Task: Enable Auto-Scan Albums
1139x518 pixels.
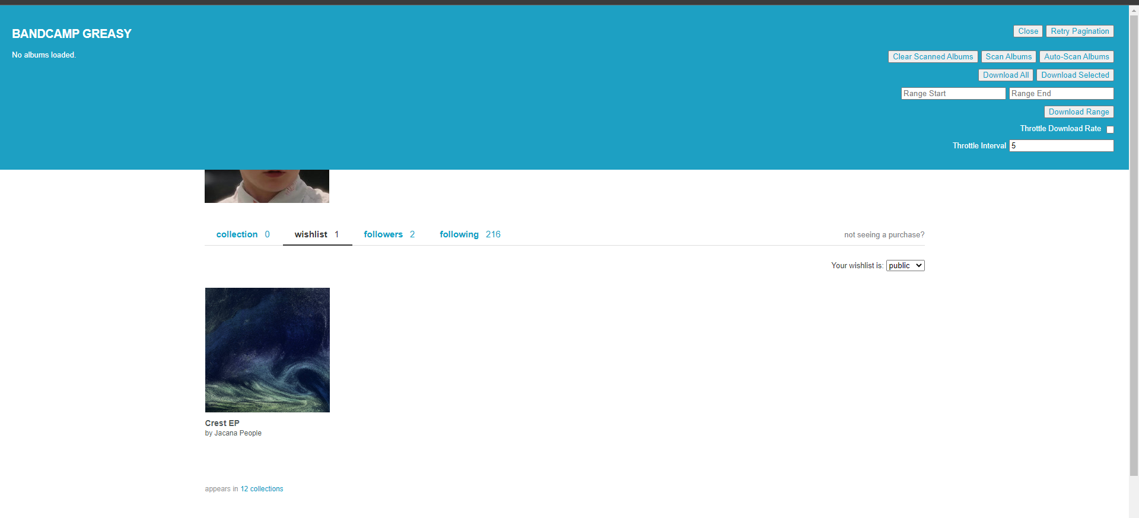Action: pyautogui.click(x=1076, y=57)
